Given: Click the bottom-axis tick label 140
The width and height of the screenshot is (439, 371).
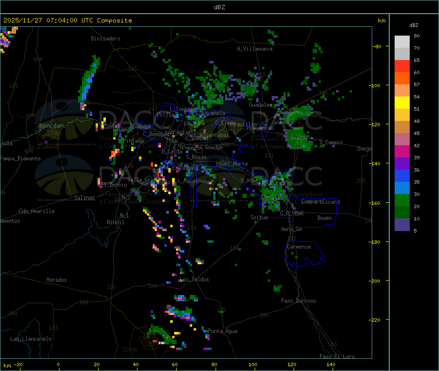Looking at the screenshot, I should pyautogui.click(x=331, y=364).
